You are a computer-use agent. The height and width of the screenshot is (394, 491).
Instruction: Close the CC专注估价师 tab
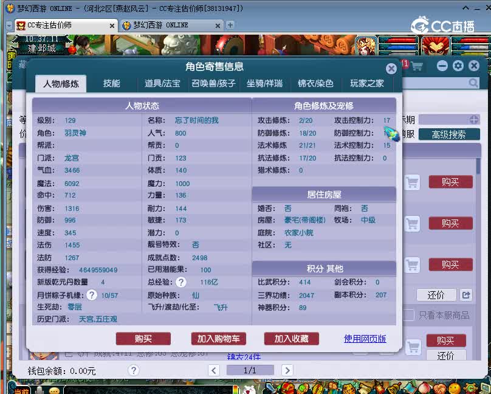(x=112, y=26)
